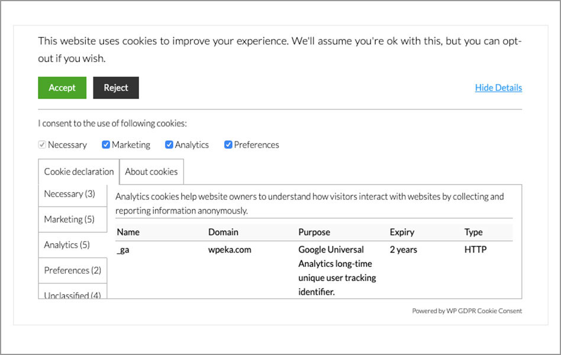Accept all cookies
The width and height of the screenshot is (561, 355).
62,88
